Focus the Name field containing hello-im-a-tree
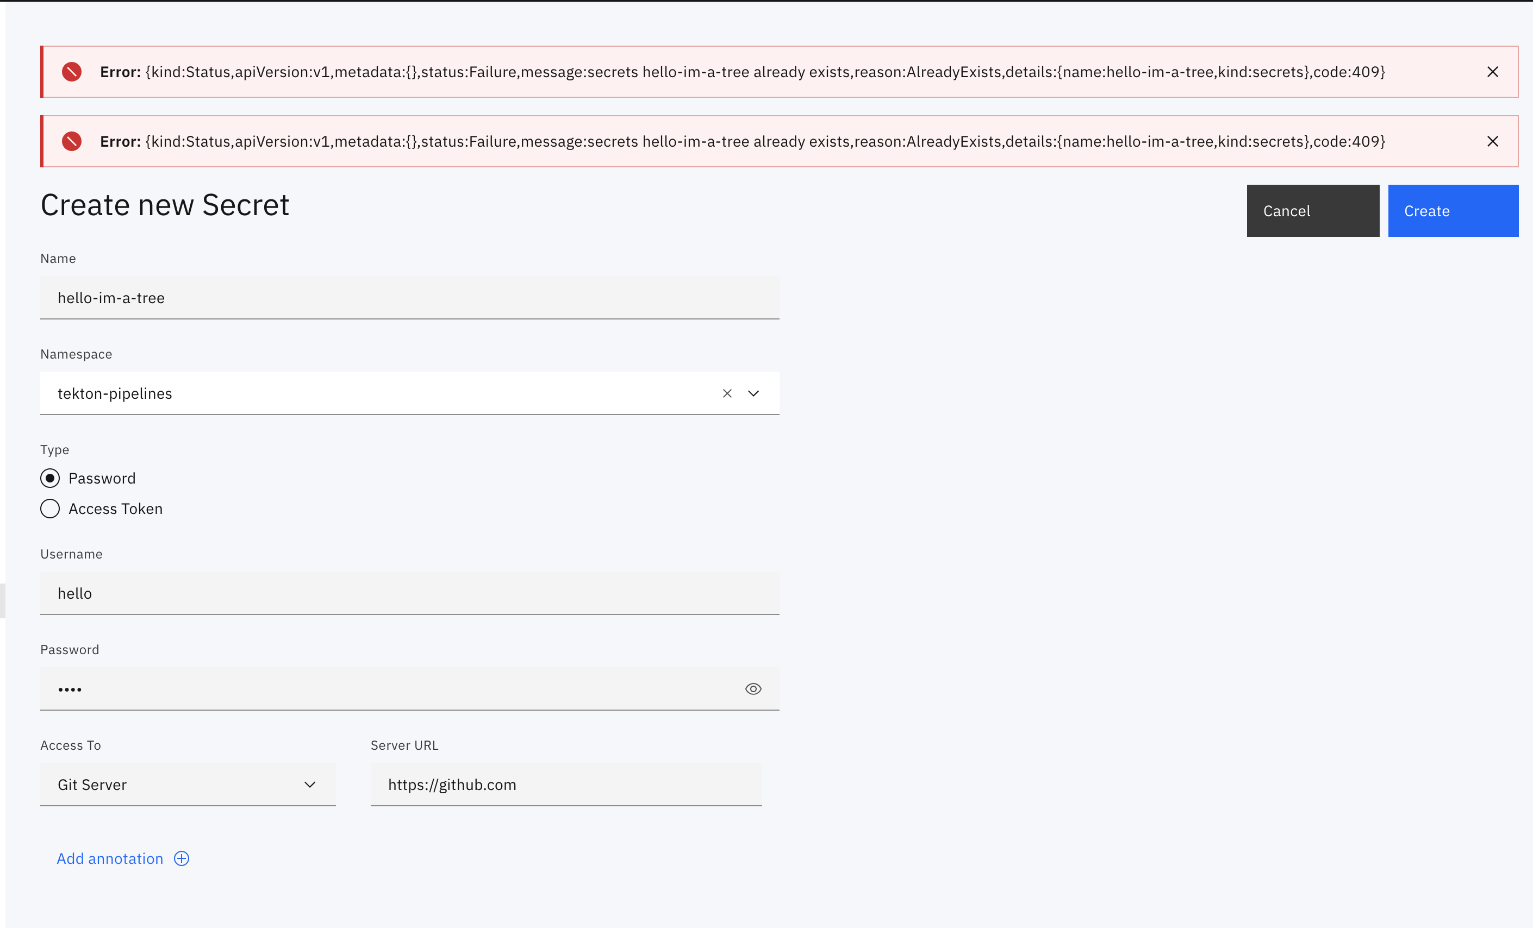The image size is (1533, 928). 409,297
